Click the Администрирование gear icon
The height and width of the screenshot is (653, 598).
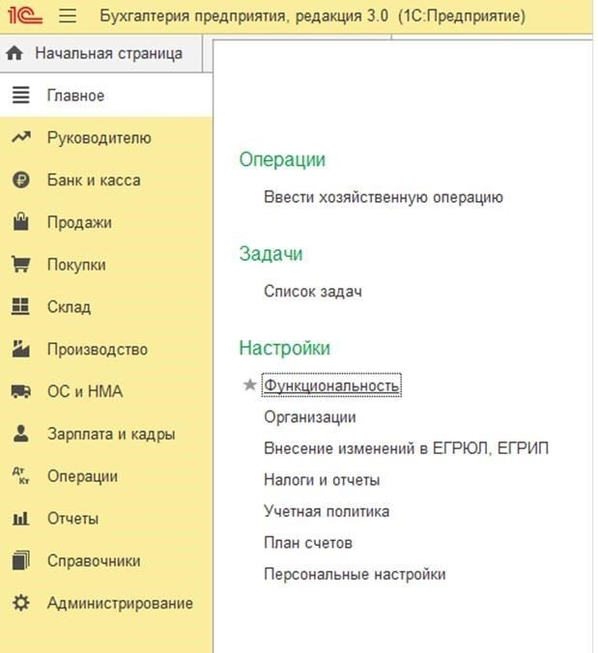pyautogui.click(x=21, y=604)
